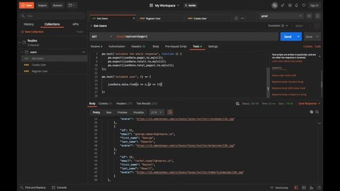The height and width of the screenshot is (191, 340).
Task: Select the Preview response view
Action: 122,112
